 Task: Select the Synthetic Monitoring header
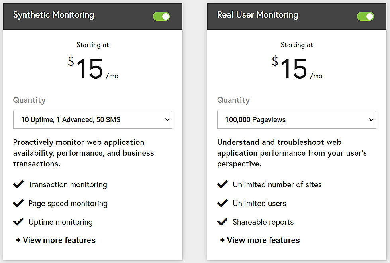point(53,15)
